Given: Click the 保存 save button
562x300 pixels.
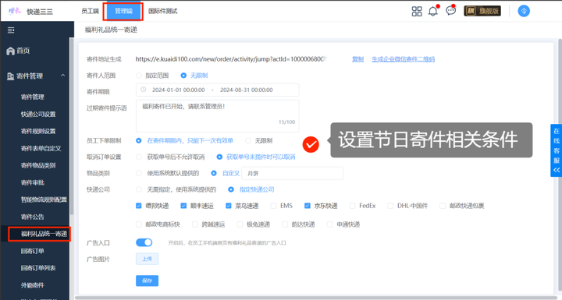Looking at the screenshot, I should click(147, 281).
